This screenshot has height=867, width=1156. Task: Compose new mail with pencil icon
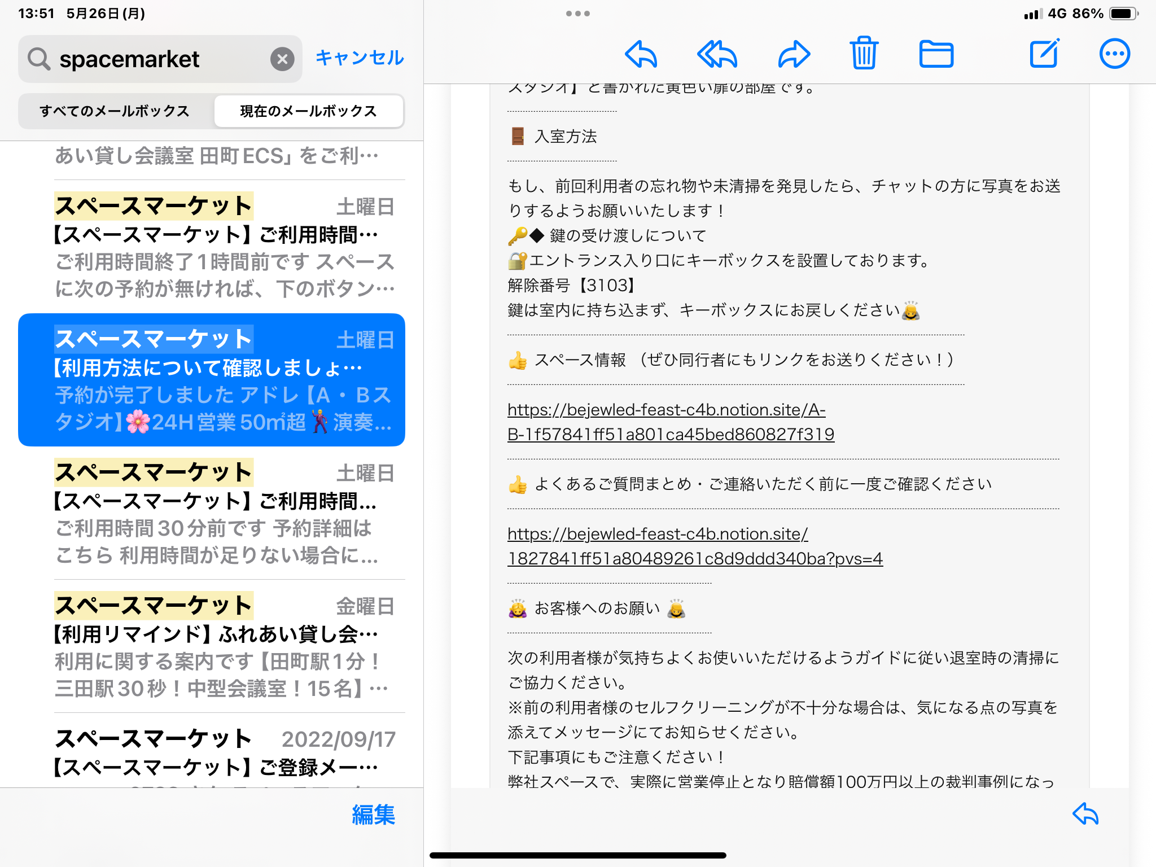point(1044,54)
